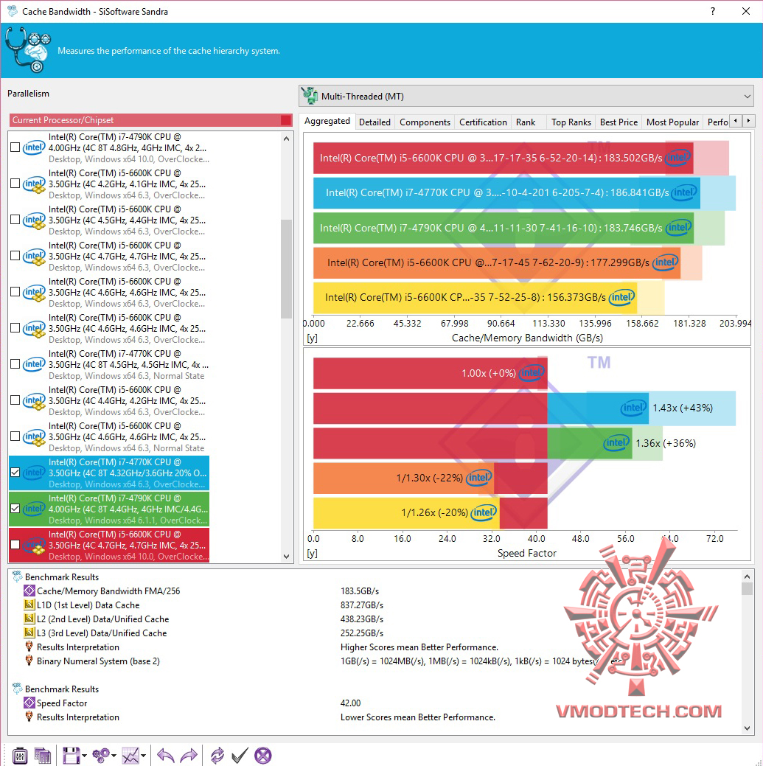Screen dimensions: 763x766
Task: Click the results panel scroll up arrow
Action: (747, 576)
